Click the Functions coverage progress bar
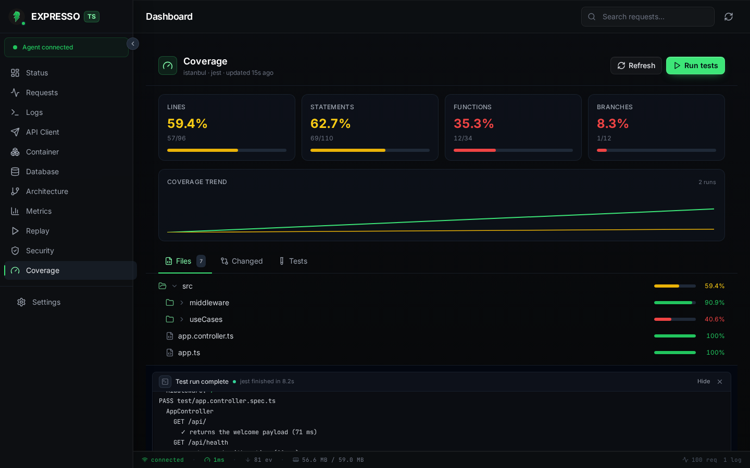Viewport: 750px width, 468px height. [x=513, y=150]
